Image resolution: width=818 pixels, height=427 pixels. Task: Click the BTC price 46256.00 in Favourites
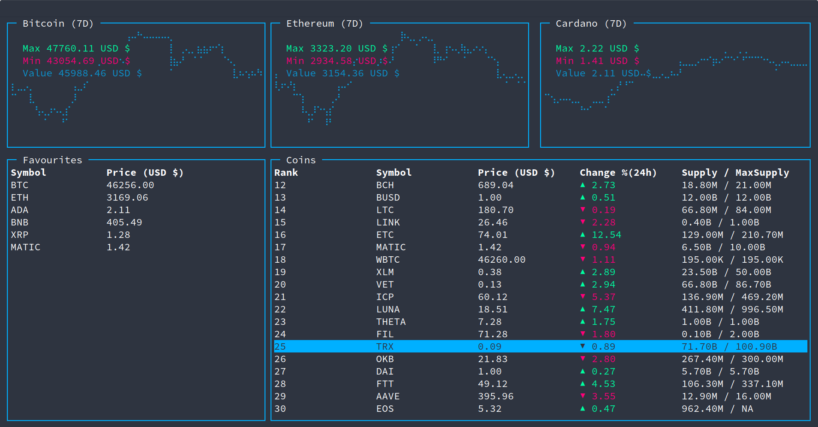(130, 185)
